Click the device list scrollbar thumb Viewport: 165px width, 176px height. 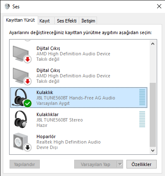coord(153,115)
